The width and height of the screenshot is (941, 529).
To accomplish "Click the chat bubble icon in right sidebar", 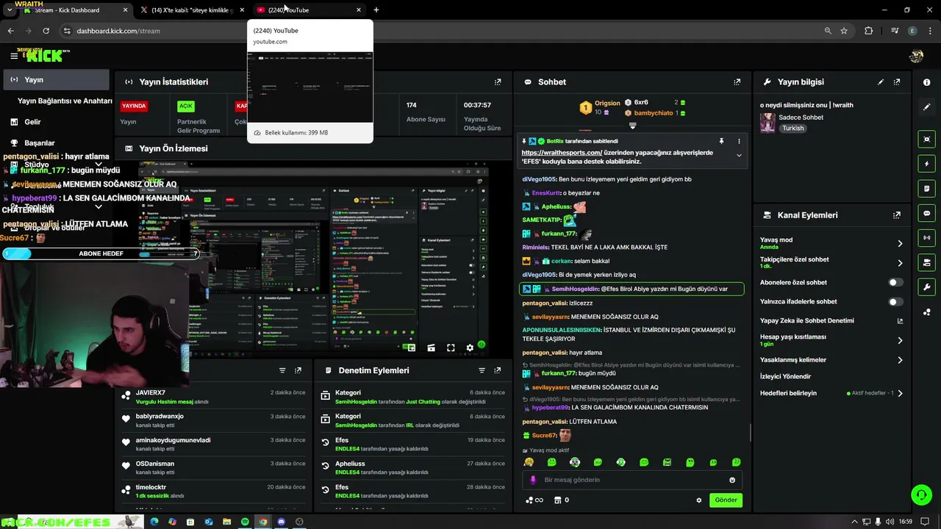I will 927,213.
